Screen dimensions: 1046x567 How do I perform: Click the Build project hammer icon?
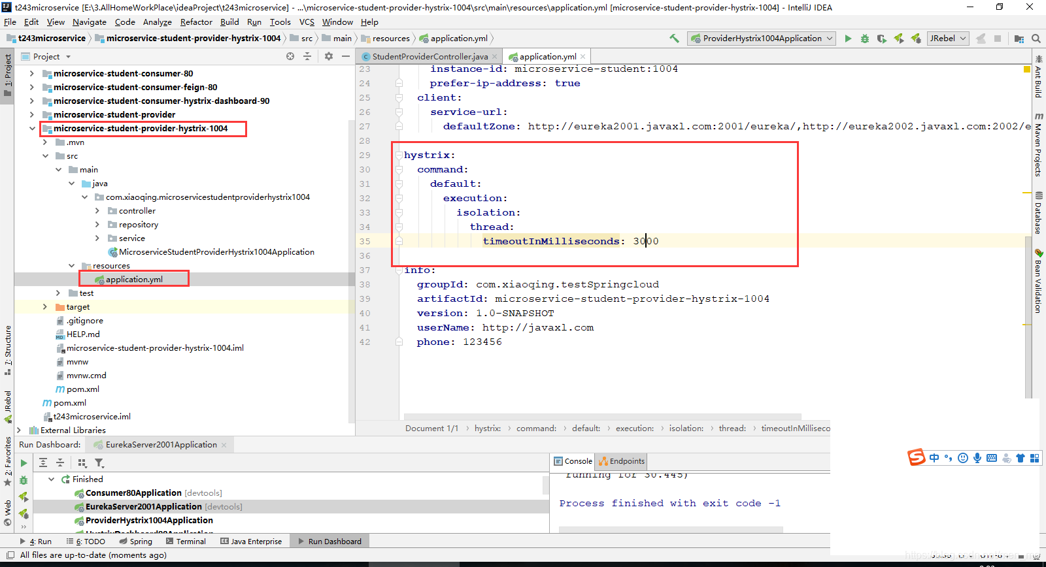[674, 39]
